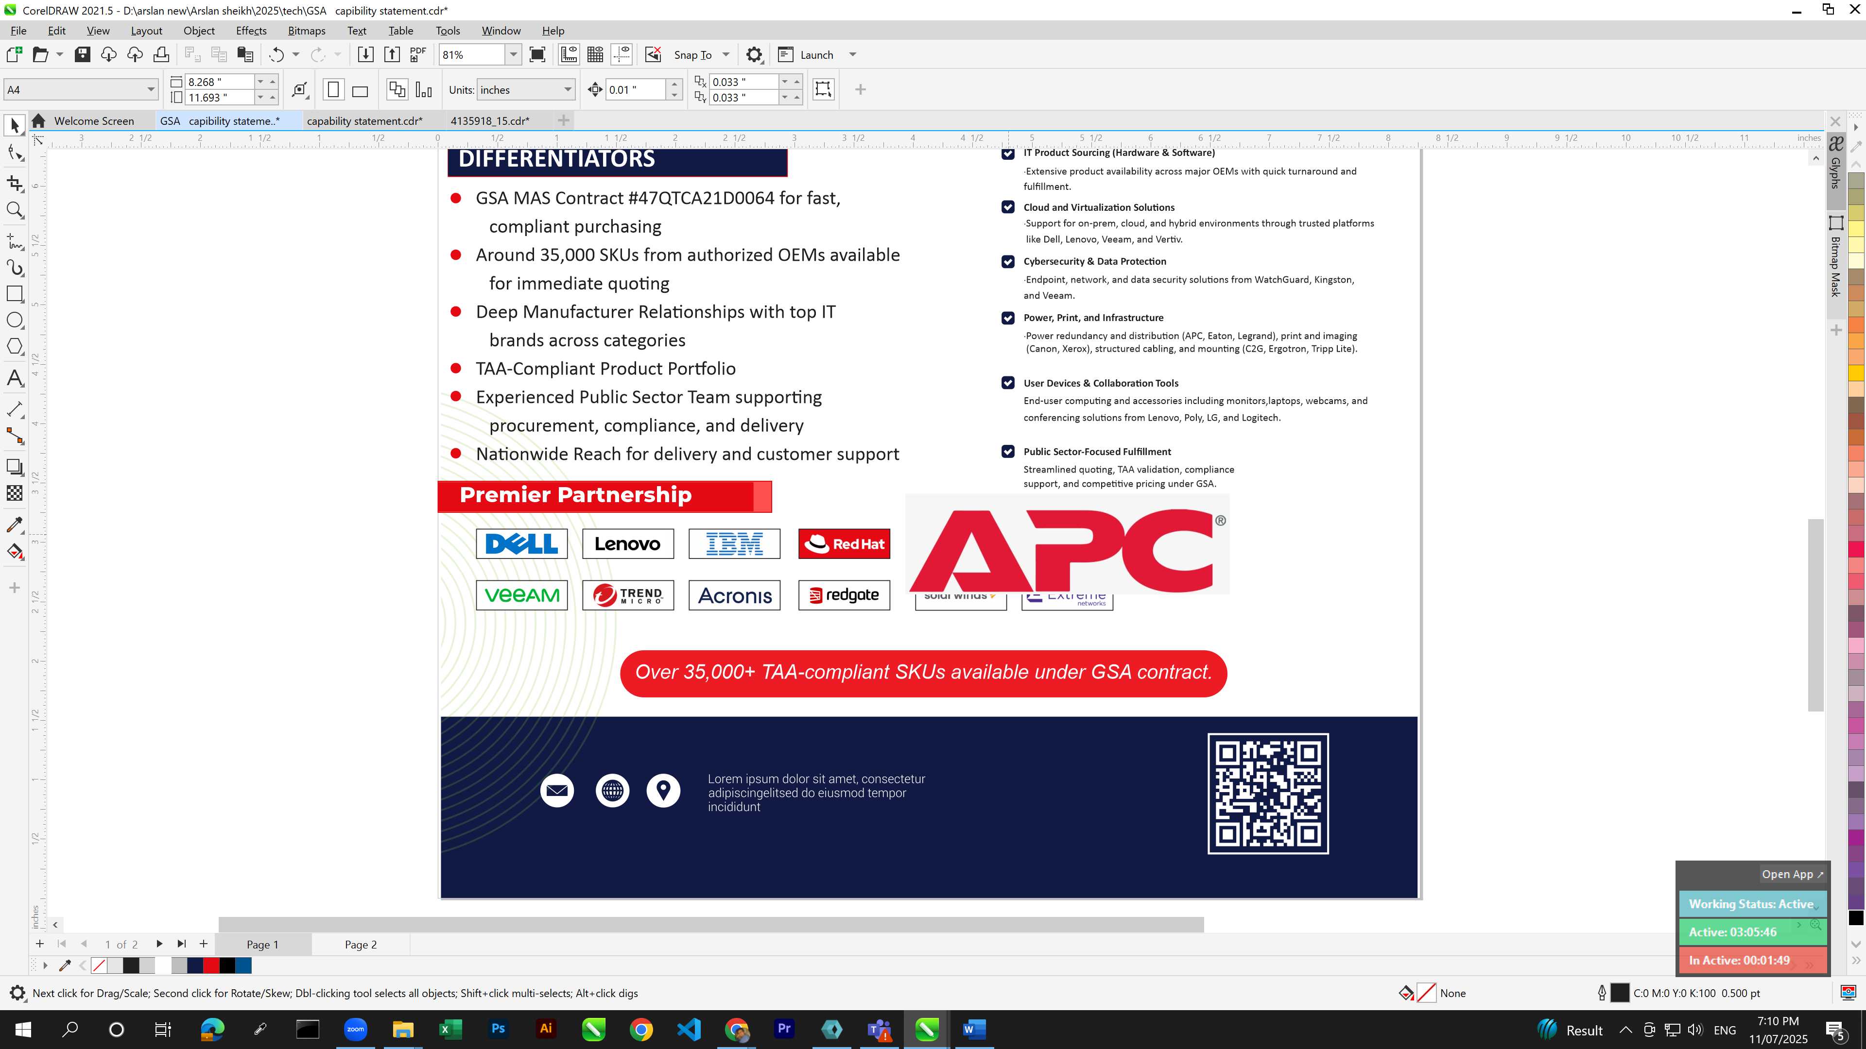
Task: Open the Layout menu
Action: (146, 31)
